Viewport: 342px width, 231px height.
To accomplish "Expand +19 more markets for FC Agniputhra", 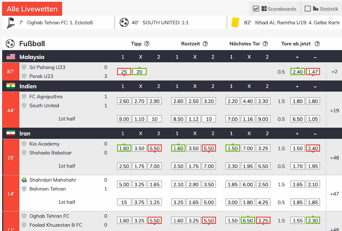I will [334, 111].
